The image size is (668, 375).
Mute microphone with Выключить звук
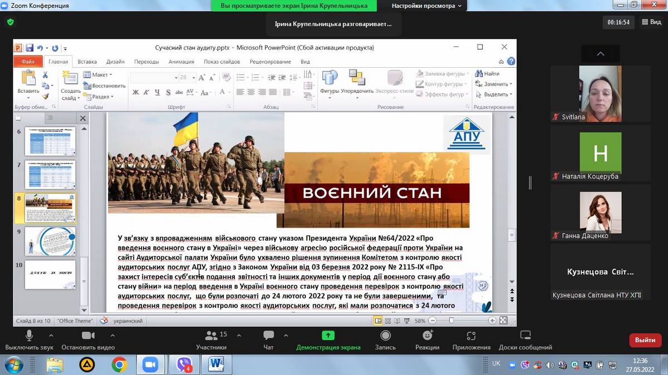coord(29,336)
